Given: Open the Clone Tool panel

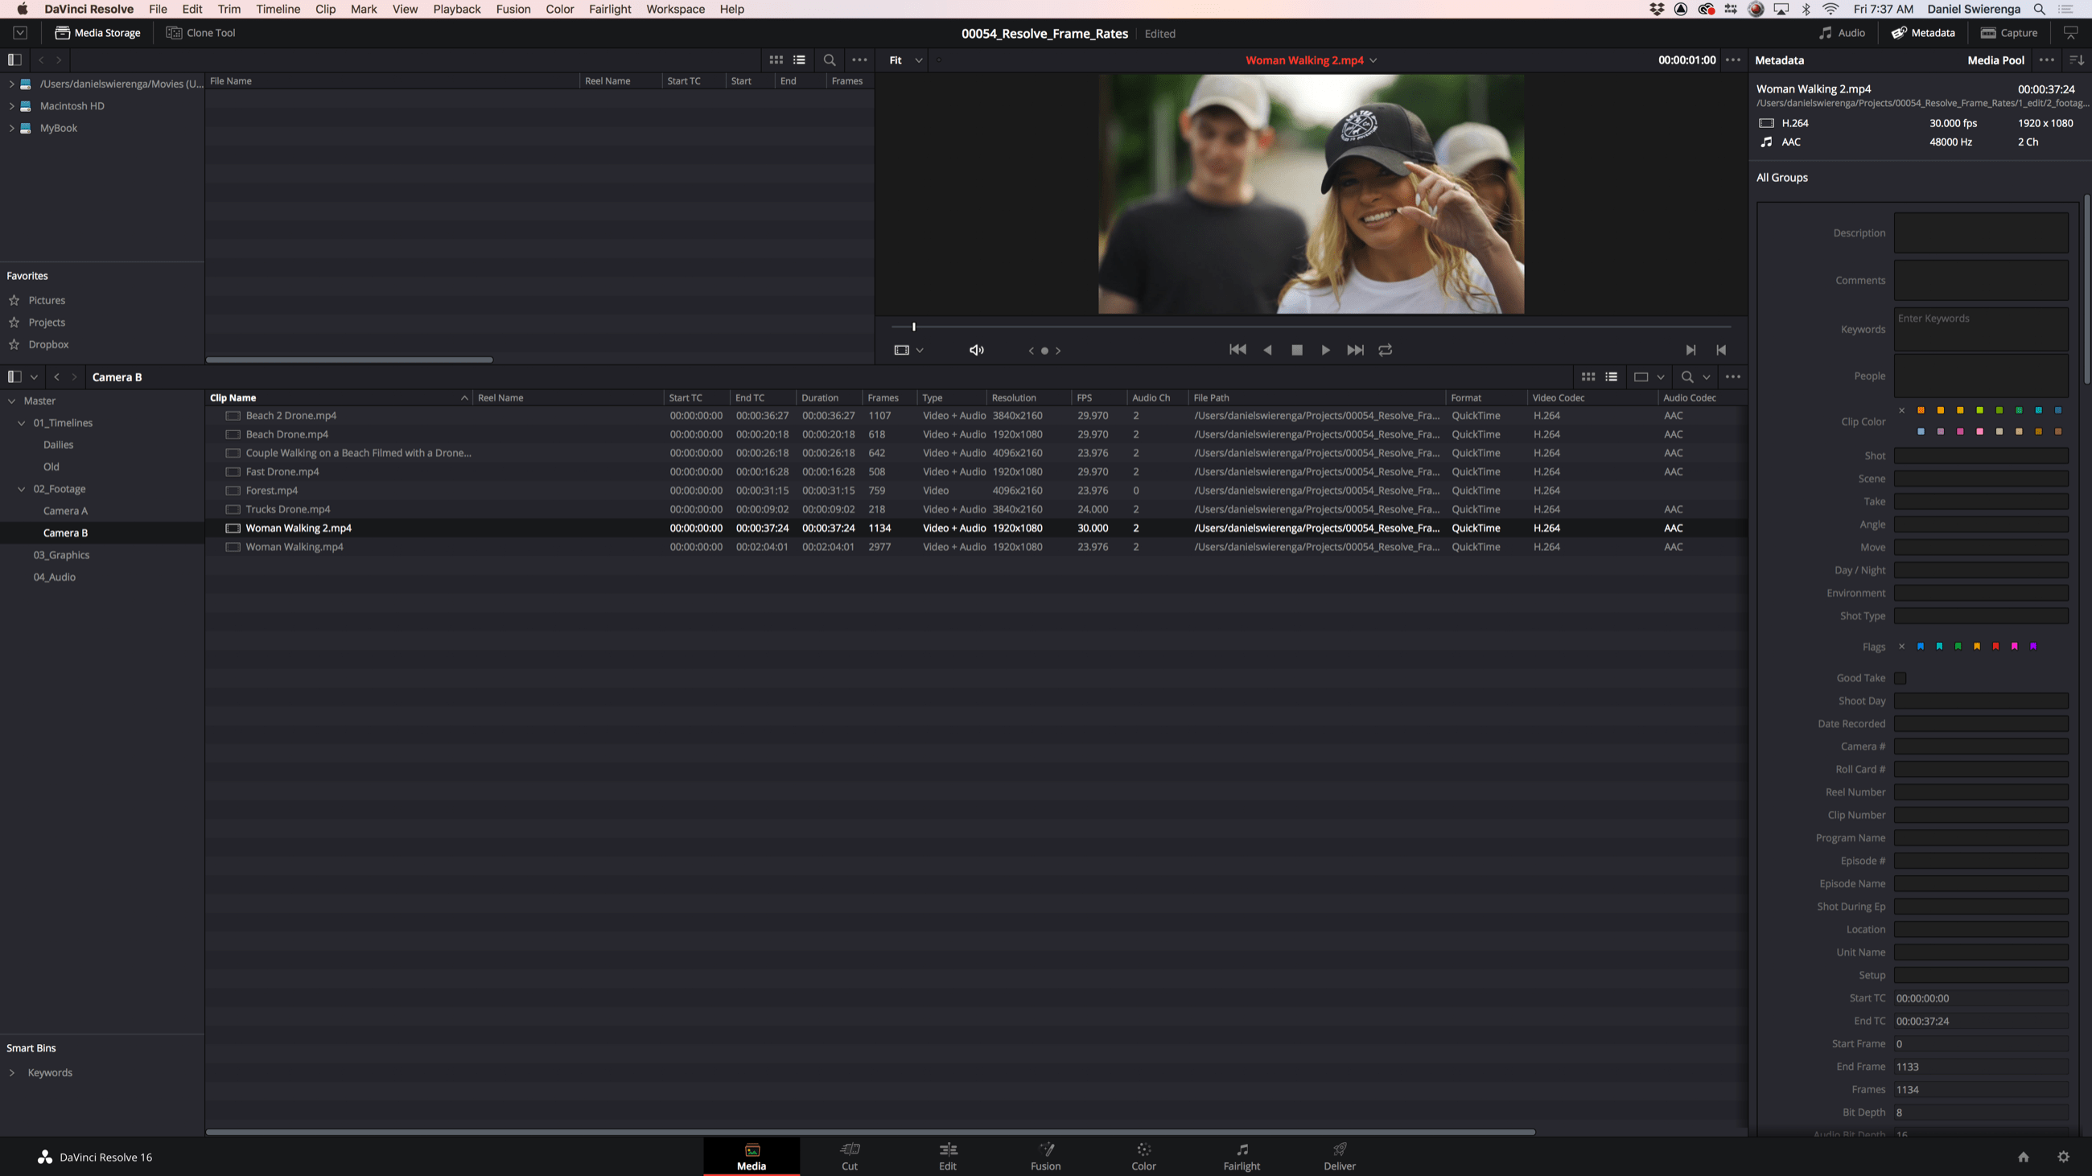Looking at the screenshot, I should [x=200, y=32].
